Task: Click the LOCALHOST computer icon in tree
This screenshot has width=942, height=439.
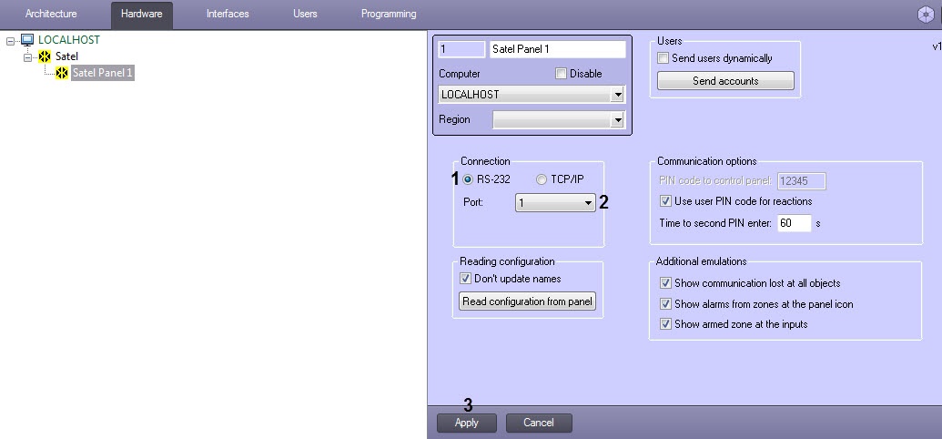Action: click(x=27, y=40)
